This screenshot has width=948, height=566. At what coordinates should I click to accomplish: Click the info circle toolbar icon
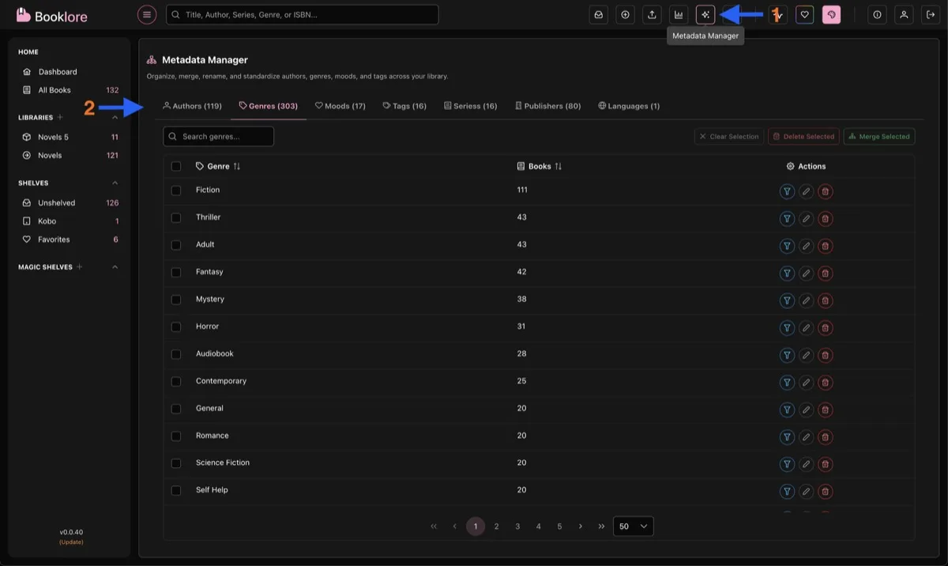(878, 14)
